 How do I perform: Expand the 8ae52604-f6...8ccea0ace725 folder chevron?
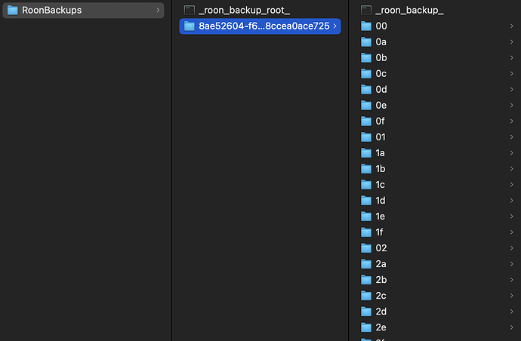(335, 26)
